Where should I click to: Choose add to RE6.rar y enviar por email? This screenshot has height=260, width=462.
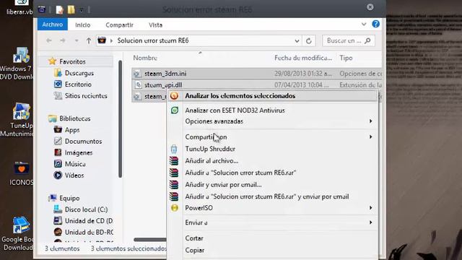click(x=273, y=196)
